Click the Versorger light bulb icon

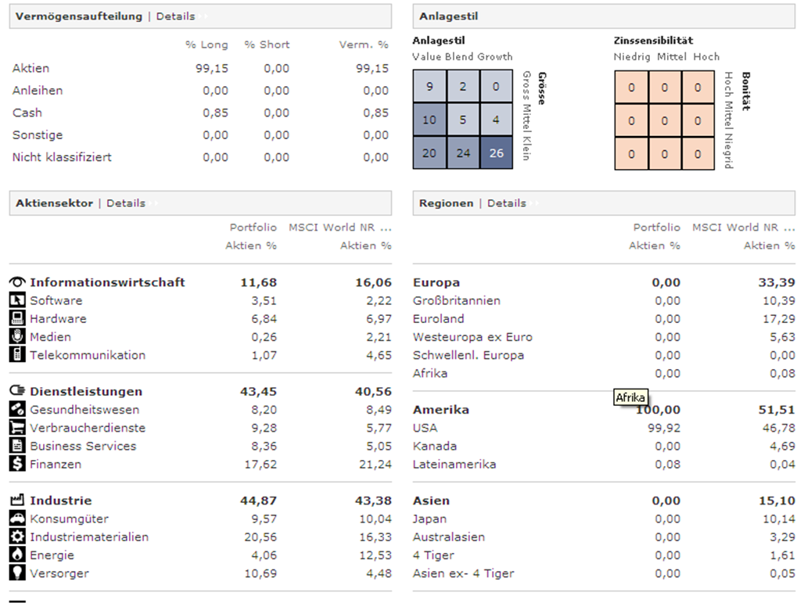(17, 572)
